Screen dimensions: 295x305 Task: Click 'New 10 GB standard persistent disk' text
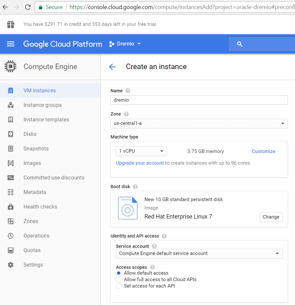183,199
